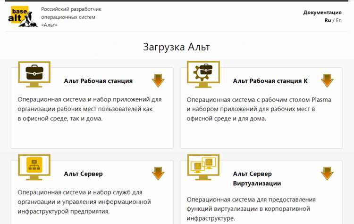Switch language to En
Image resolution: width=354 pixels, height=224 pixels.
[338, 20]
